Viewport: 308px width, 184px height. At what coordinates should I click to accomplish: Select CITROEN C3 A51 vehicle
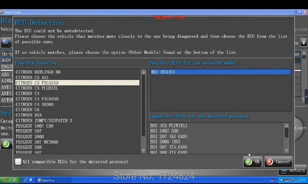77,77
